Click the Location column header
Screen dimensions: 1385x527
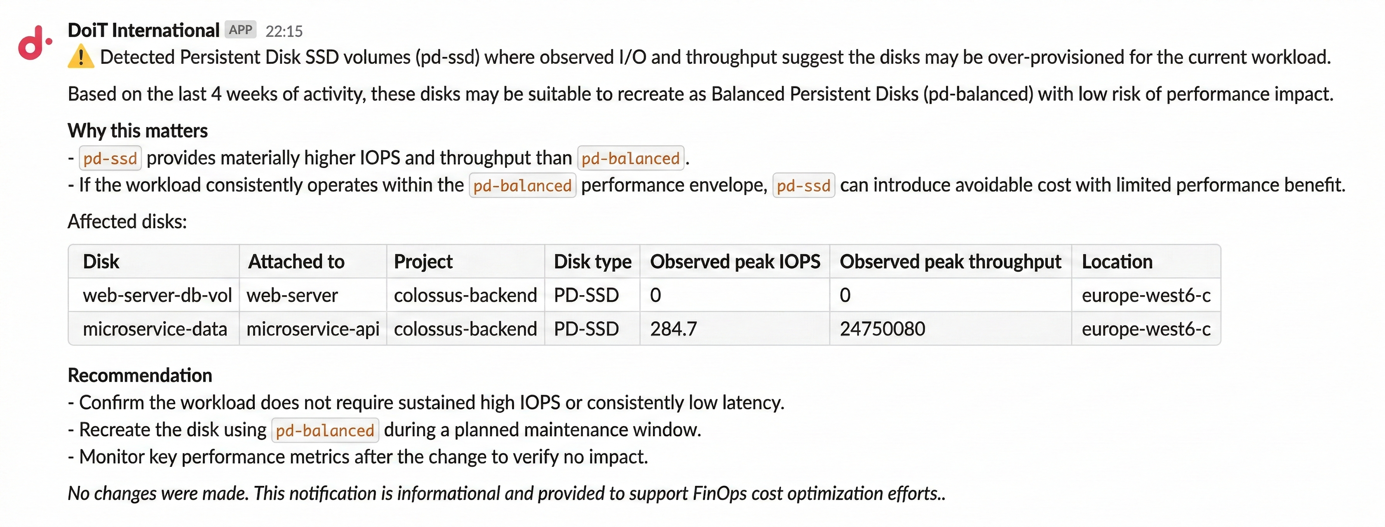pyautogui.click(x=1117, y=261)
